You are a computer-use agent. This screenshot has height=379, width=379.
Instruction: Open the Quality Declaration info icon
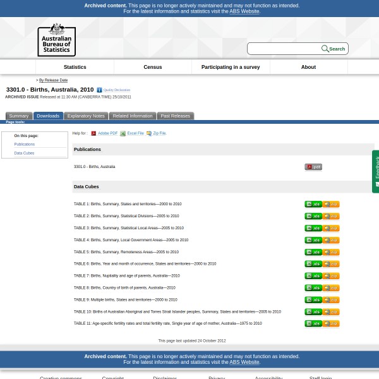(x=99, y=90)
